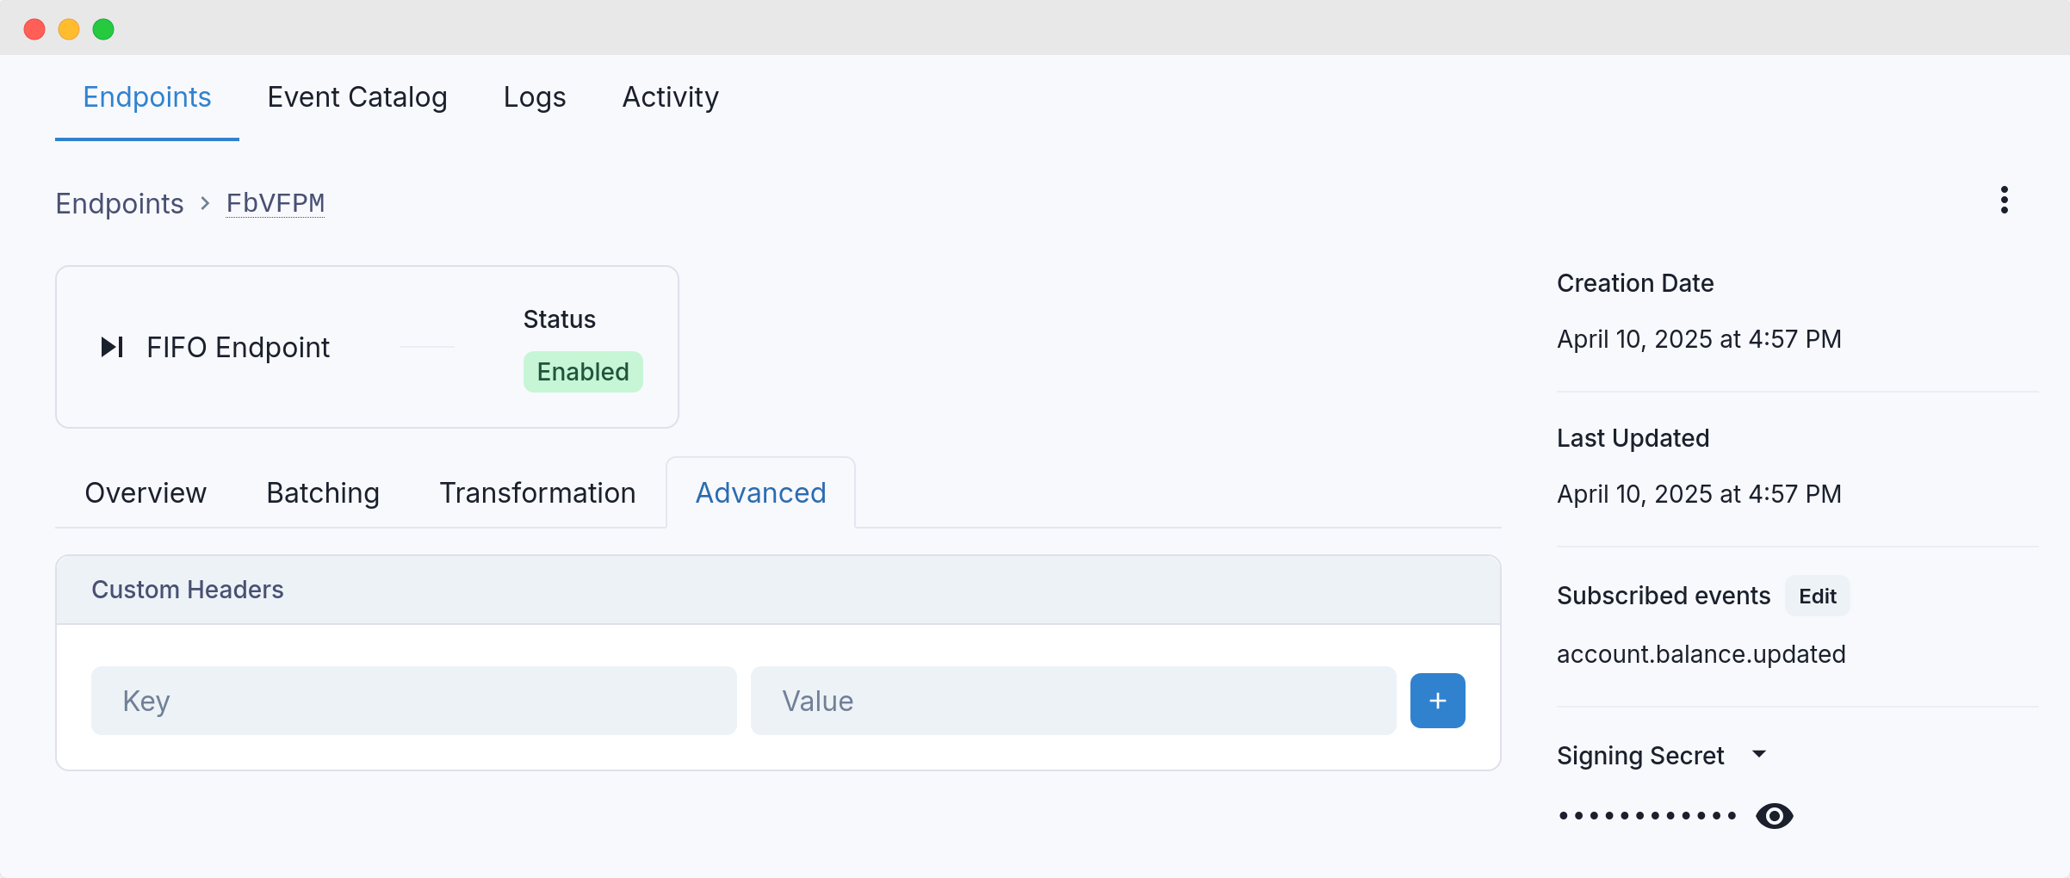
Task: Click the breadcrumb chevron separator
Action: coord(205,203)
